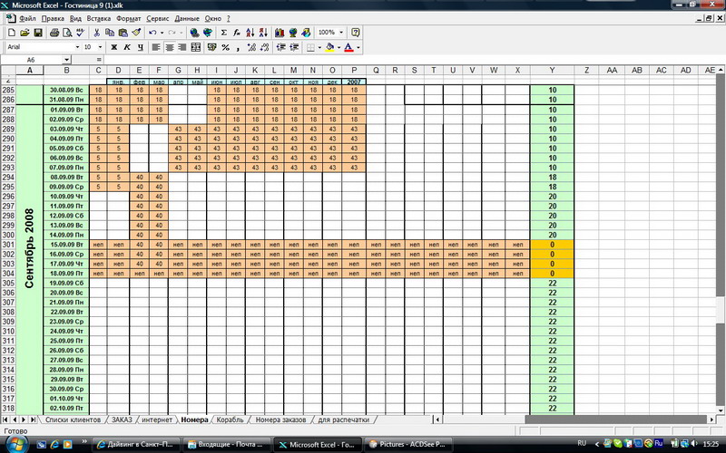Expand the 100% zoom dropdown
The image size is (726, 453).
click(341, 33)
